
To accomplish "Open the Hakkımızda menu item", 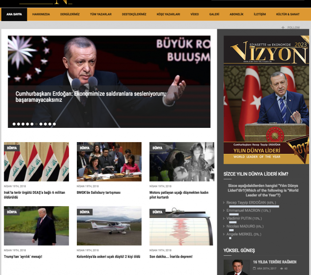I will tap(42, 14).
